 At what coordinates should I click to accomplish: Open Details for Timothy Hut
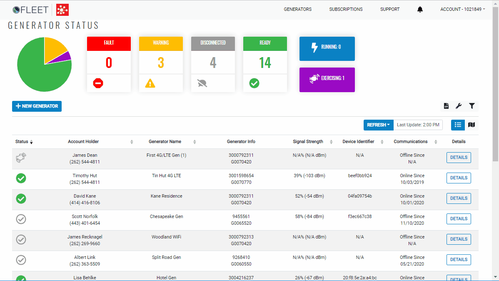tap(459, 178)
